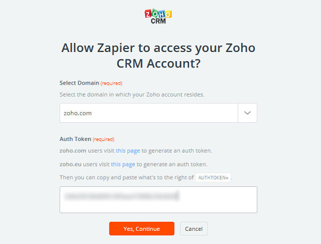Image resolution: width=321 pixels, height=244 pixels.
Task: Open 'this page' link for zoho.eu users
Action: 123,165
